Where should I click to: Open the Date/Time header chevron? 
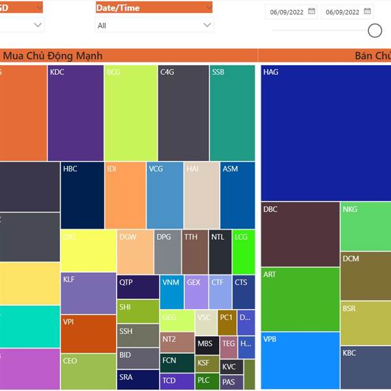point(209,7)
